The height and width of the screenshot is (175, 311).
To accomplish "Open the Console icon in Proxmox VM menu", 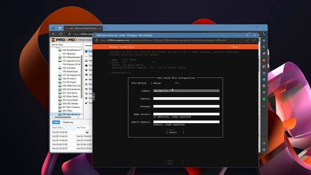I will coord(86,56).
